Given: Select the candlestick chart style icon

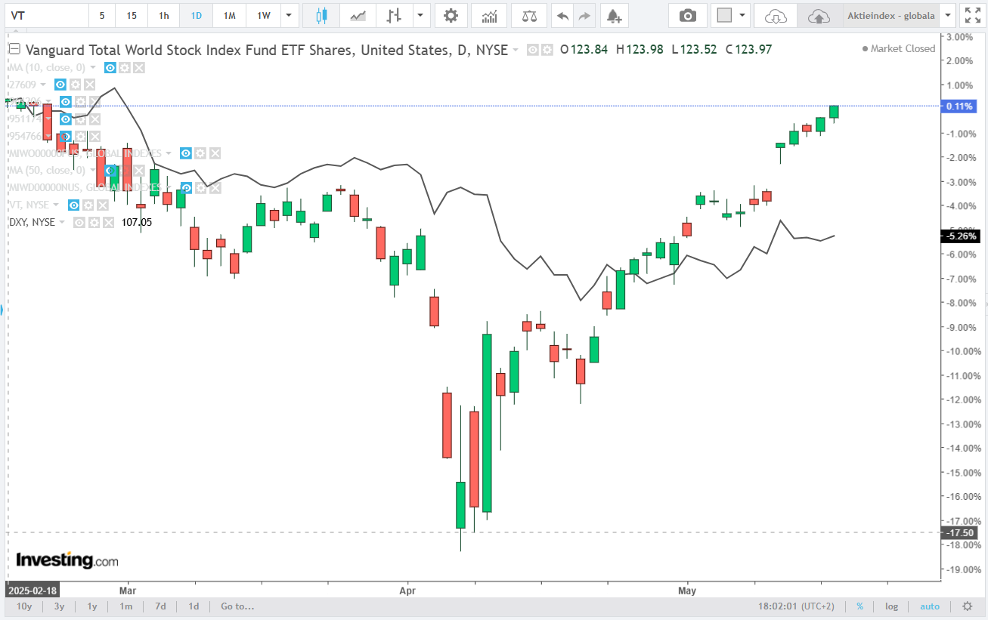Looking at the screenshot, I should (x=321, y=15).
